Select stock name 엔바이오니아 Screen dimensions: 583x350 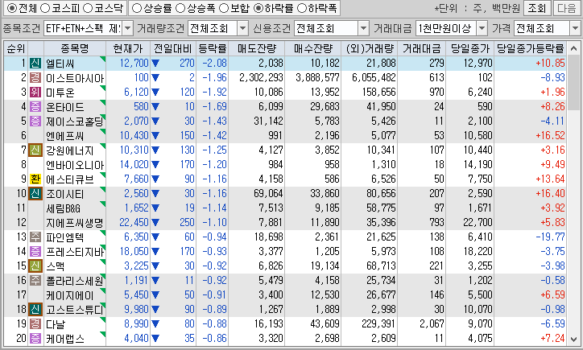(x=75, y=165)
